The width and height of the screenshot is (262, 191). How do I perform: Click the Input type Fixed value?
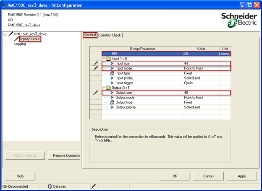pos(201,73)
